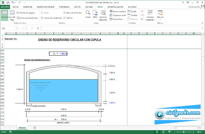Set zoom to 100% via ribbon icon
The height and width of the screenshot is (134, 205).
tap(95, 13)
